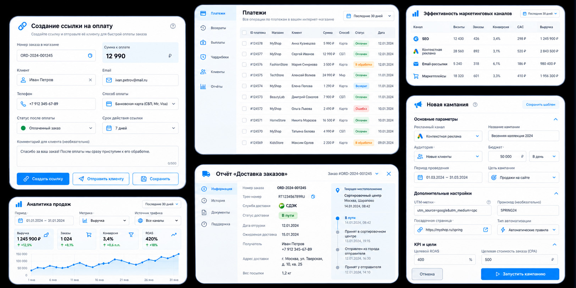The image size is (576, 288).
Task: Select checkbox for payment #124574
Action: [244, 86]
